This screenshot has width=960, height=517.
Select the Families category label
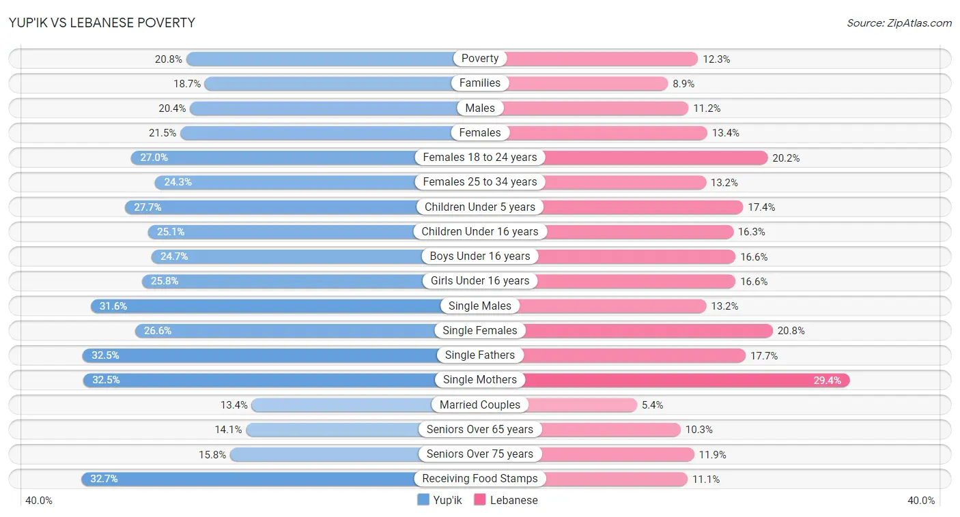(x=480, y=83)
